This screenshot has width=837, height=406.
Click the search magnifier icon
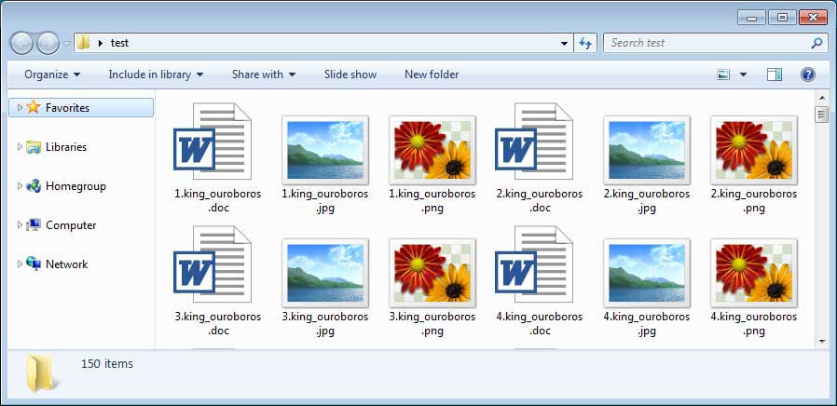pos(816,43)
